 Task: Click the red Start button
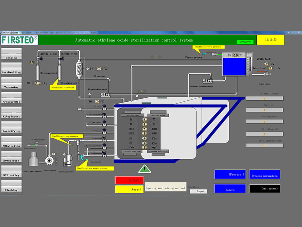[129, 180]
